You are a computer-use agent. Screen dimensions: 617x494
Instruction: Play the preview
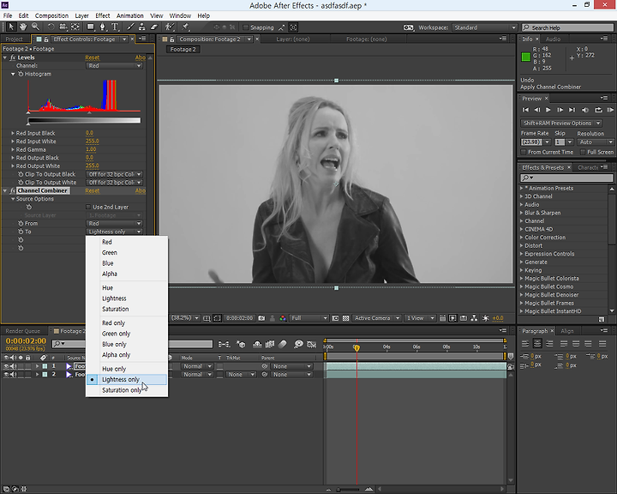[548, 110]
